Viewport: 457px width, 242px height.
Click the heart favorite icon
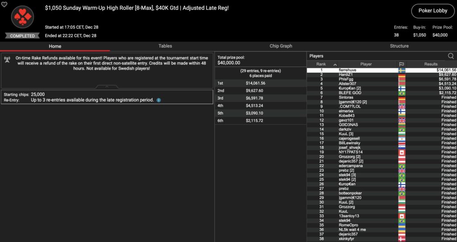4,4
